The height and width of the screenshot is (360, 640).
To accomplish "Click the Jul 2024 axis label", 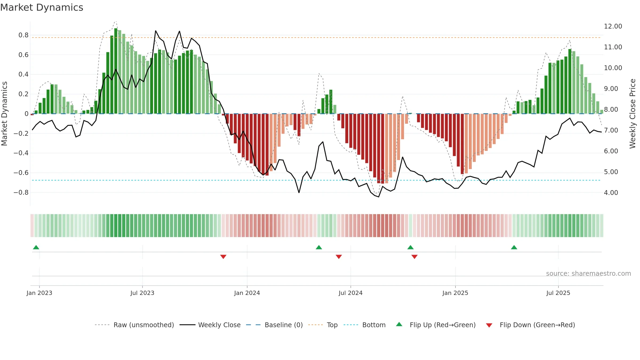I will [351, 293].
